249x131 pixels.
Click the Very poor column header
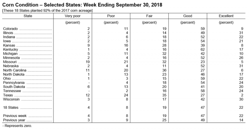(x=73, y=16)
